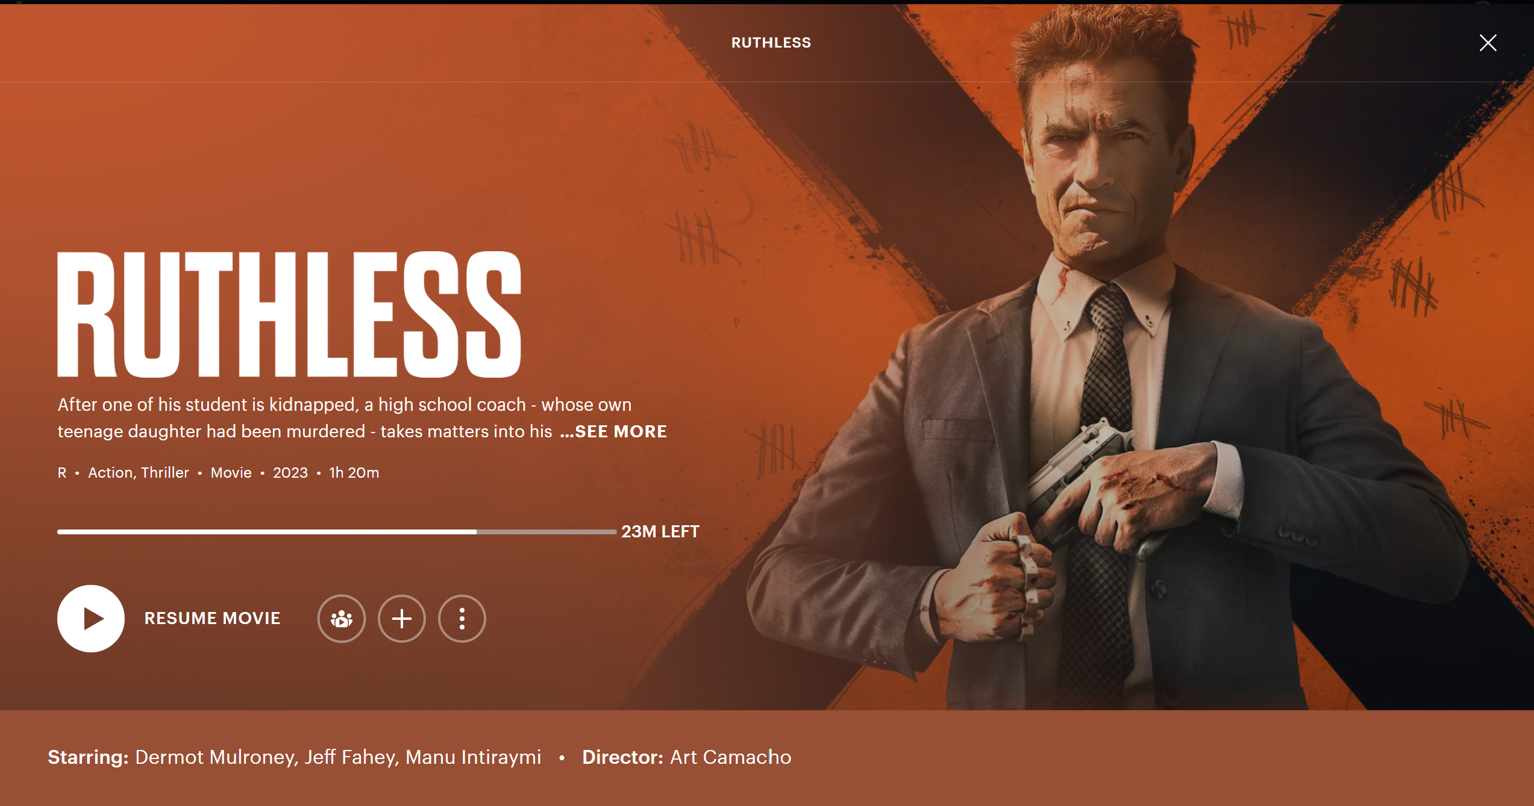Close the Ruthless details page with X

[x=1488, y=43]
